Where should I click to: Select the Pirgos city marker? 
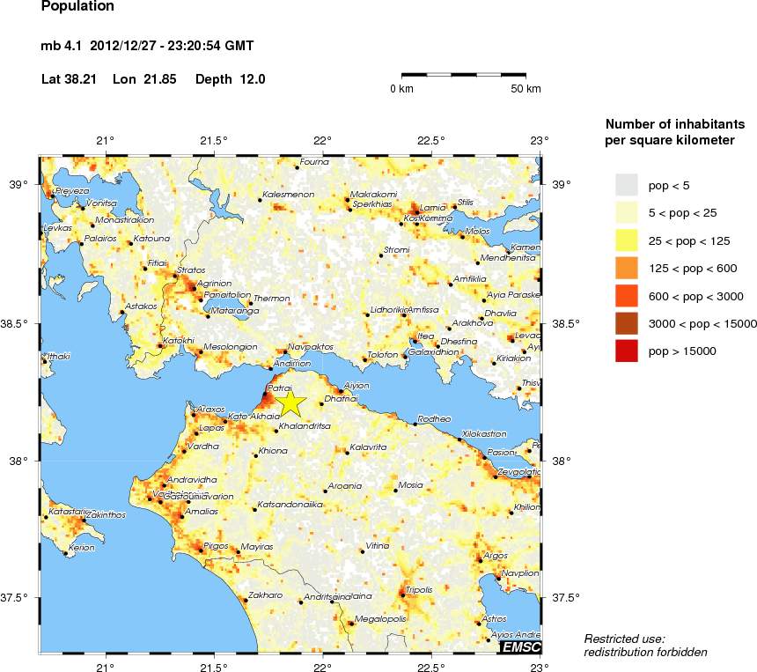(x=201, y=550)
